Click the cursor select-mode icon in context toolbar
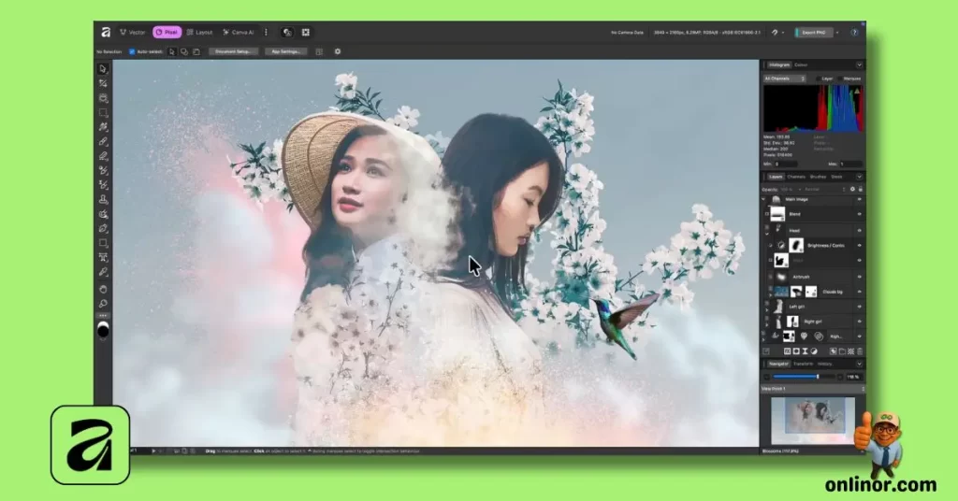This screenshot has width=958, height=501. (x=172, y=51)
